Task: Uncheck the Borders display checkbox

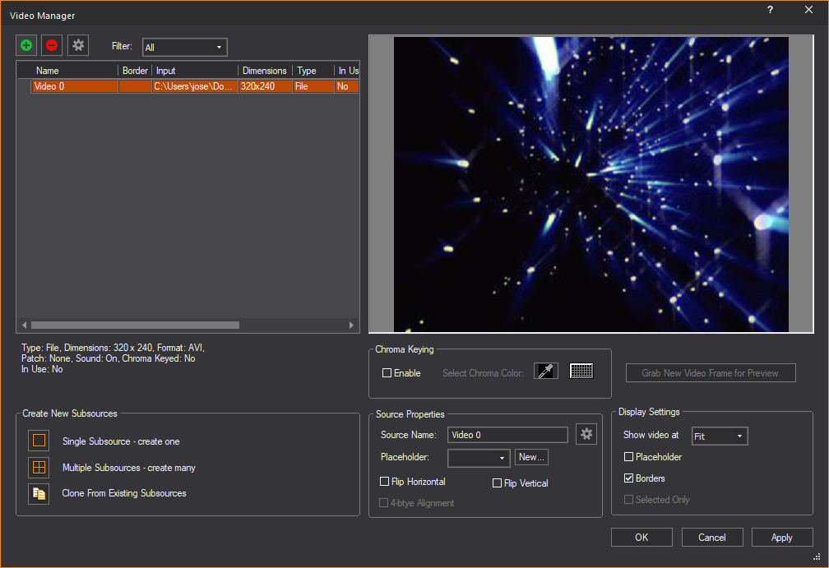Action: (x=629, y=478)
